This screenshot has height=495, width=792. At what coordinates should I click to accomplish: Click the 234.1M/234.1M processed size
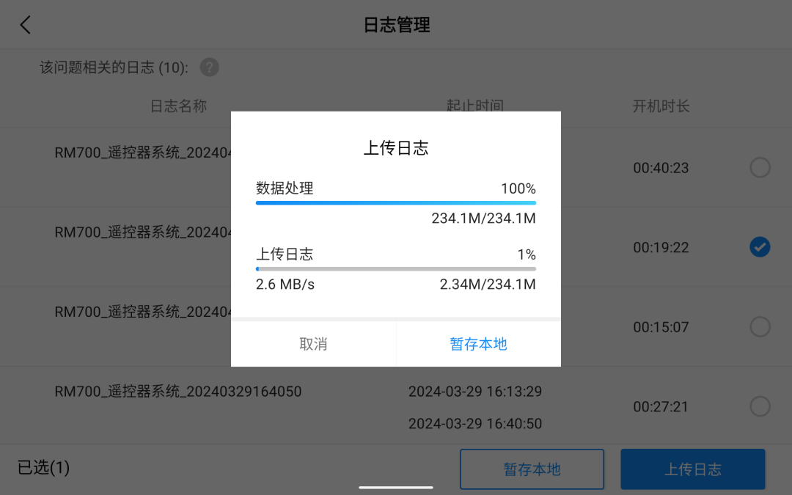tap(483, 219)
